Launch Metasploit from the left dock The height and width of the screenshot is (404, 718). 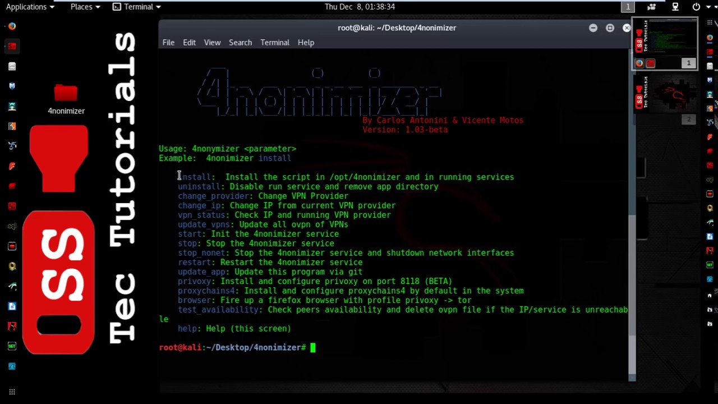pyautogui.click(x=12, y=86)
